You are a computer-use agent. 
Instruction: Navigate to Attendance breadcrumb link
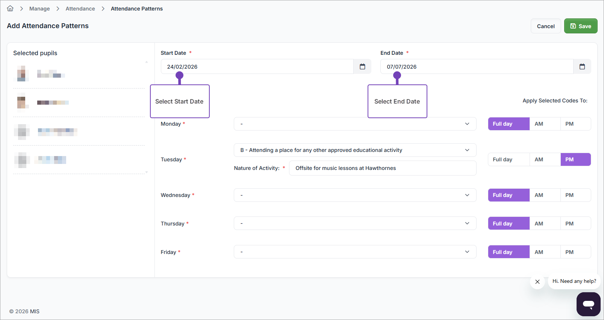coord(80,9)
